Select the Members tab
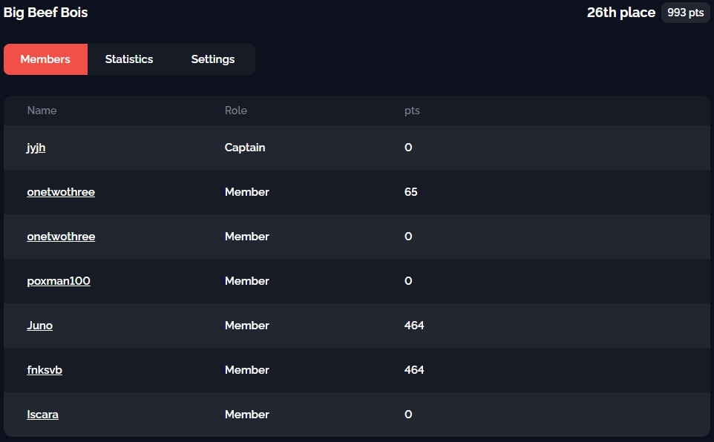Screen dimensions: 714x442 coord(45,59)
